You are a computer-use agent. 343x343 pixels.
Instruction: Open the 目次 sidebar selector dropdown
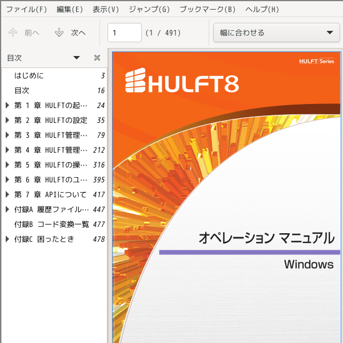tap(77, 58)
